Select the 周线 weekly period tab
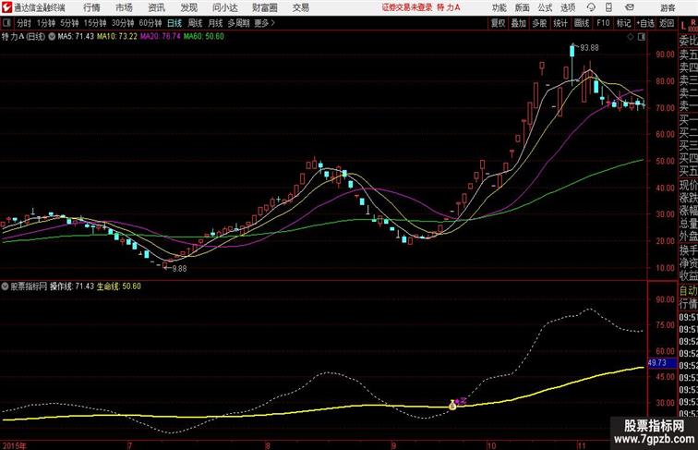Screen dimensions: 698x450 click(x=195, y=23)
